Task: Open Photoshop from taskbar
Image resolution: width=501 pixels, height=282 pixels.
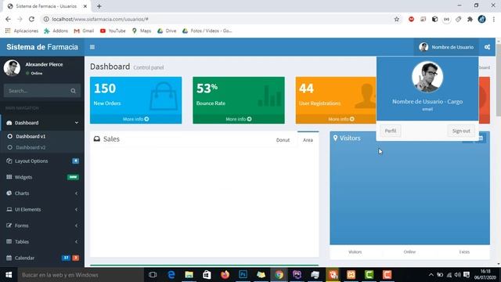Action: [243, 275]
